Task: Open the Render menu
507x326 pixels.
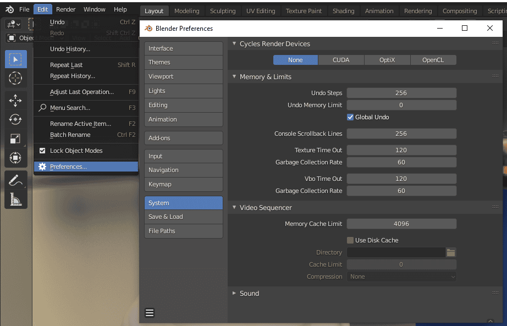Action: [65, 9]
